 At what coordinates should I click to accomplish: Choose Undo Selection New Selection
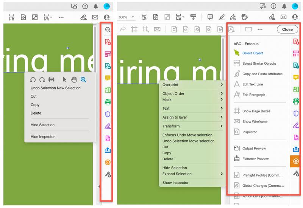(56, 88)
